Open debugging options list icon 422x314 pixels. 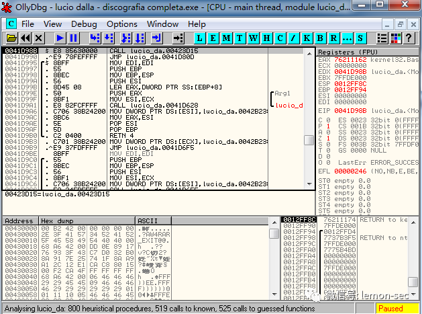point(382,38)
